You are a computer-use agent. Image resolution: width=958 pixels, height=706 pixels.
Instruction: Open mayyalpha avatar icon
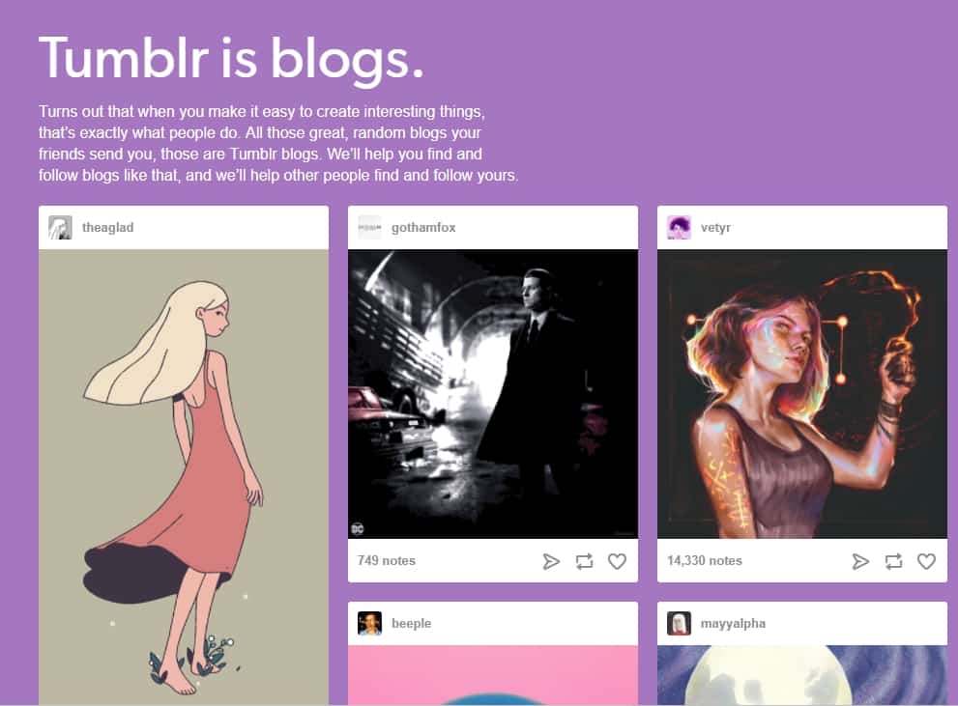[679, 624]
